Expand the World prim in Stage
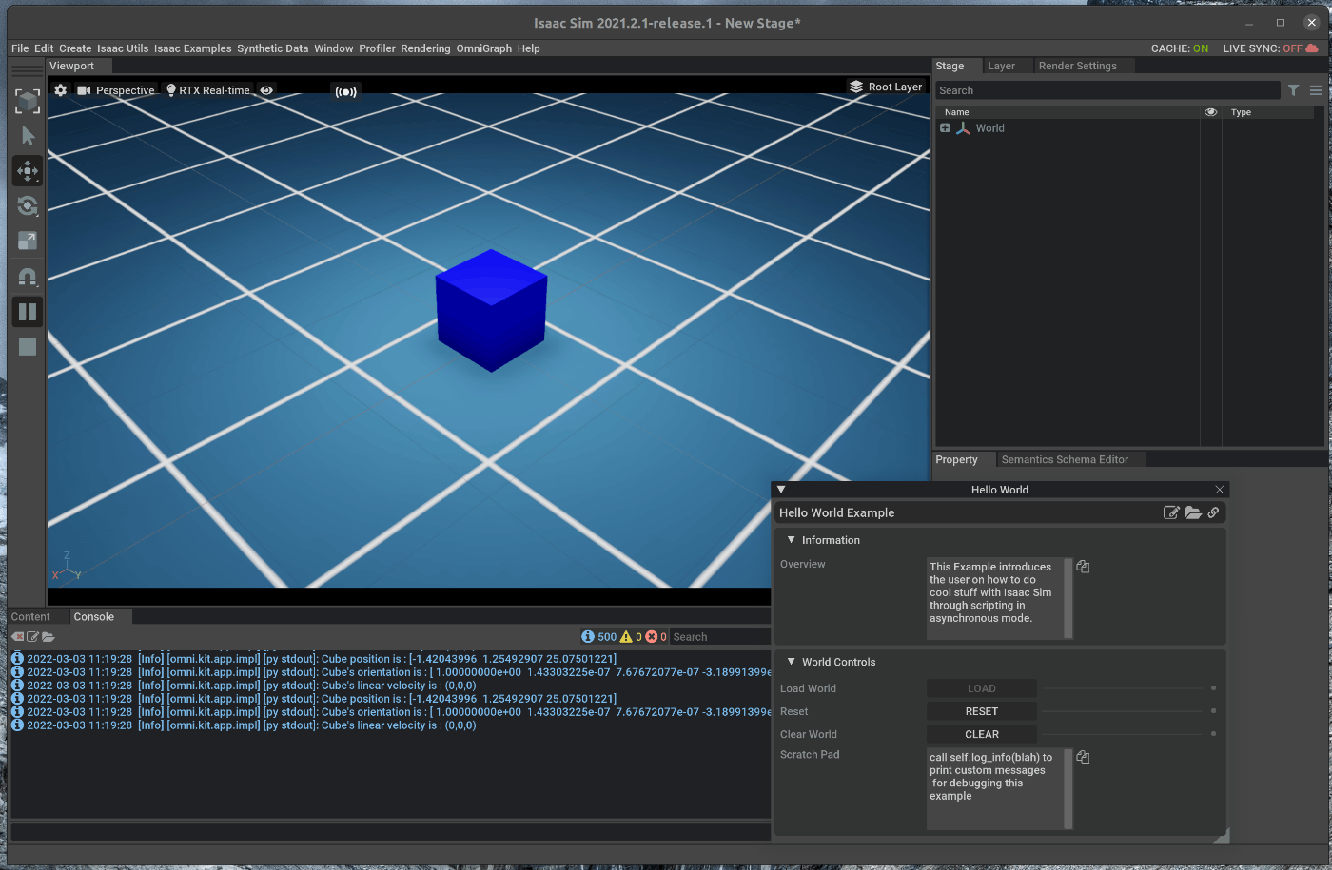 click(x=945, y=128)
